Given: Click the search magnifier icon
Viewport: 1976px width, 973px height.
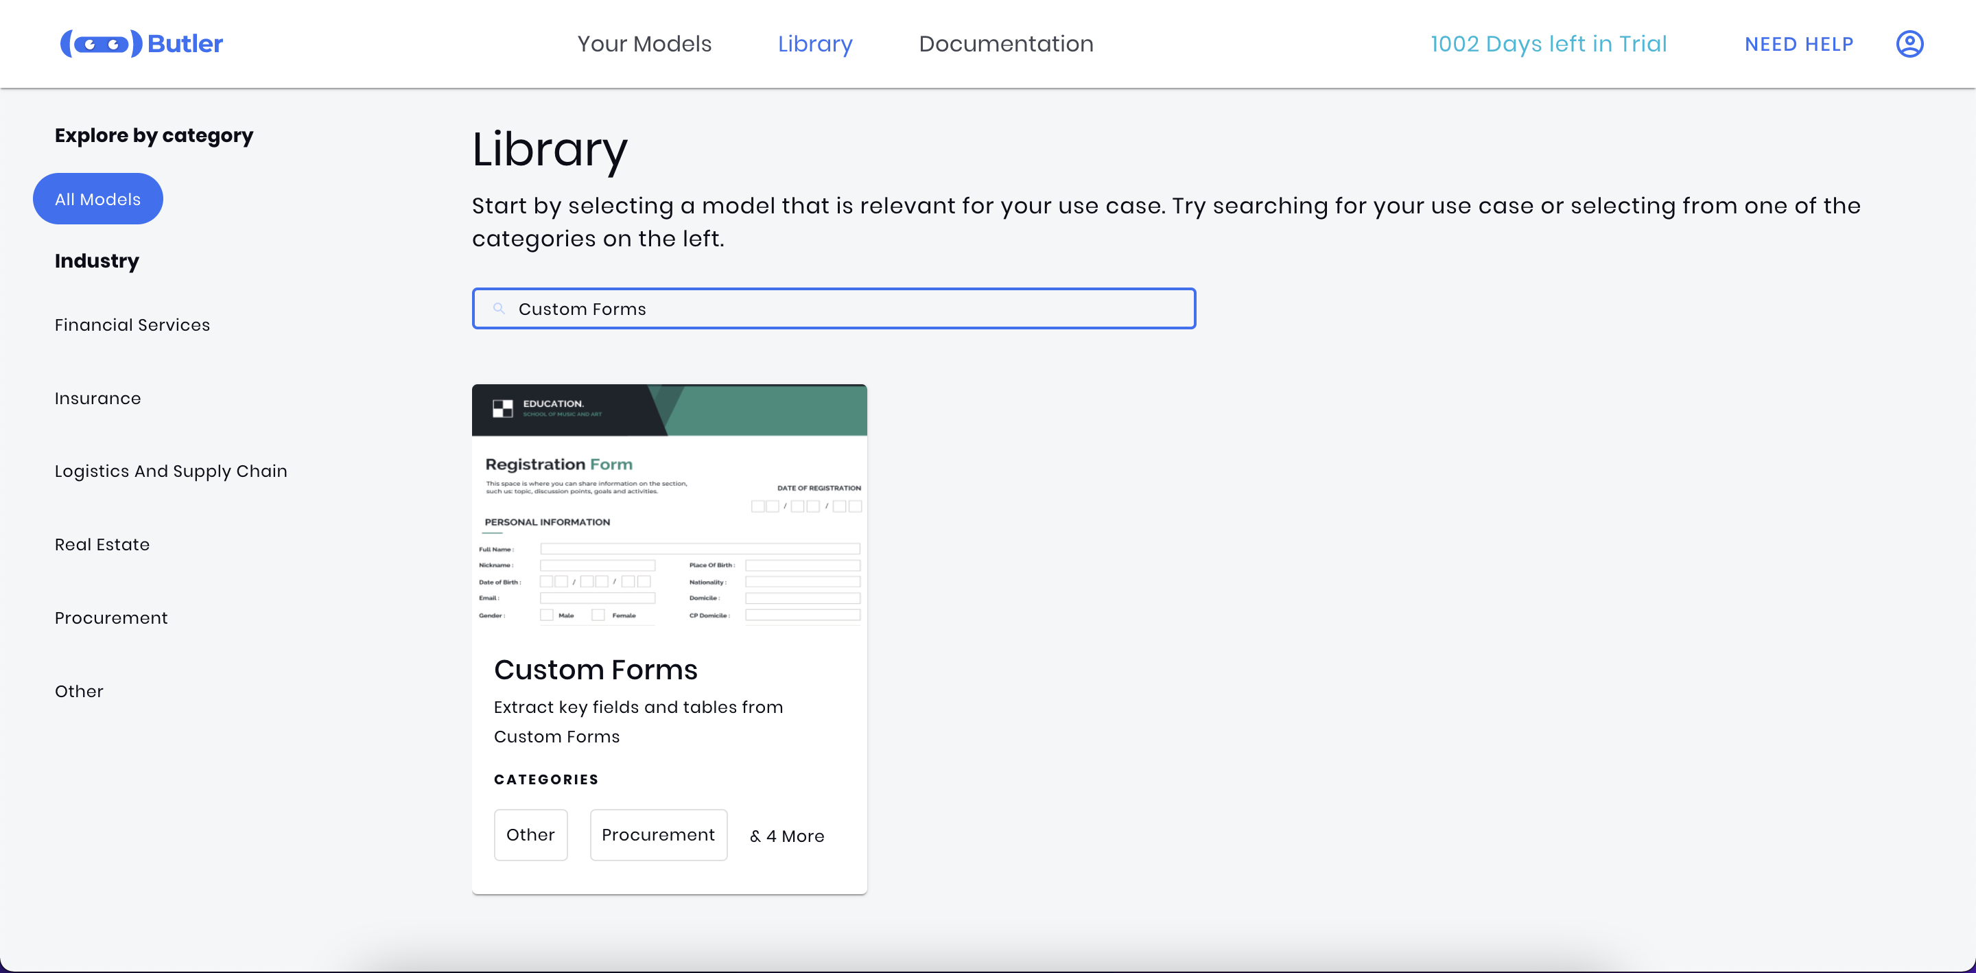Looking at the screenshot, I should 499,309.
